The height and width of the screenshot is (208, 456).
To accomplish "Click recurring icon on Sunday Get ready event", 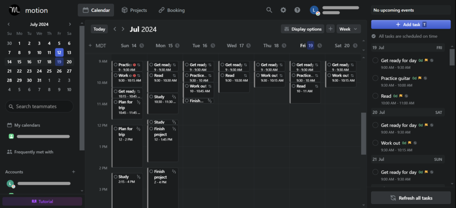I will coord(139,91).
